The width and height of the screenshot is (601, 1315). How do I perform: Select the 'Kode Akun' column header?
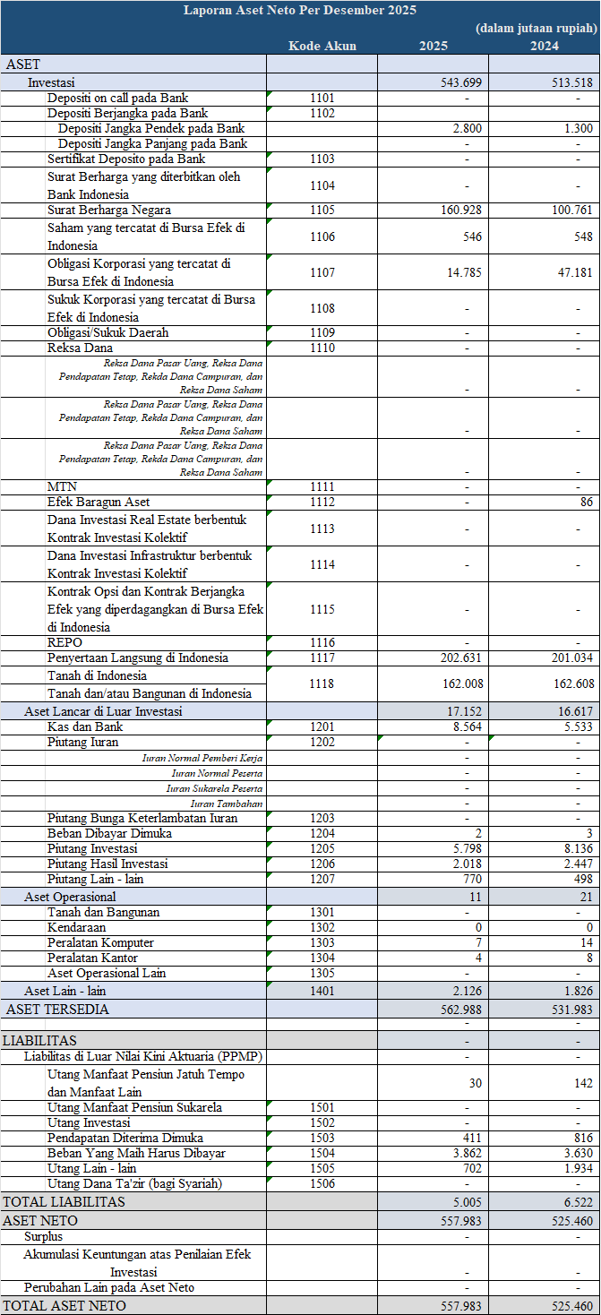[x=322, y=46]
